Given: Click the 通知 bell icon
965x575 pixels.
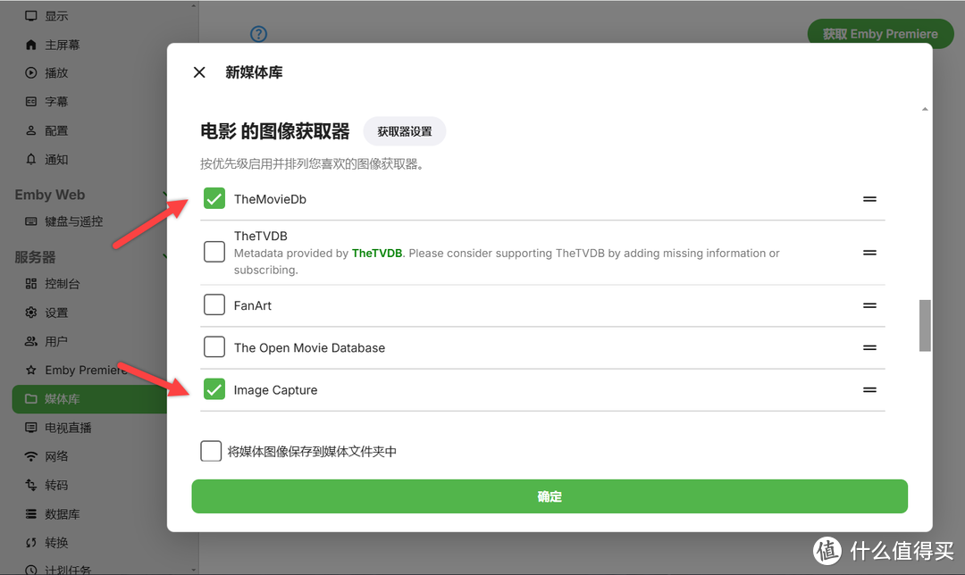Looking at the screenshot, I should tap(30, 159).
